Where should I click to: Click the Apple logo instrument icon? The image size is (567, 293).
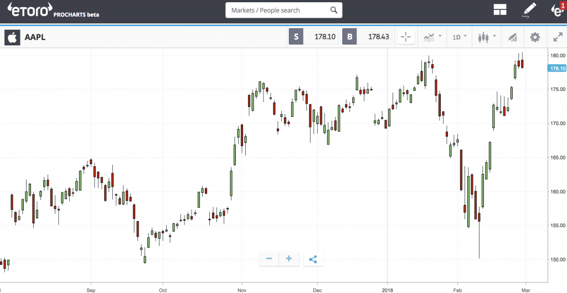pos(12,37)
